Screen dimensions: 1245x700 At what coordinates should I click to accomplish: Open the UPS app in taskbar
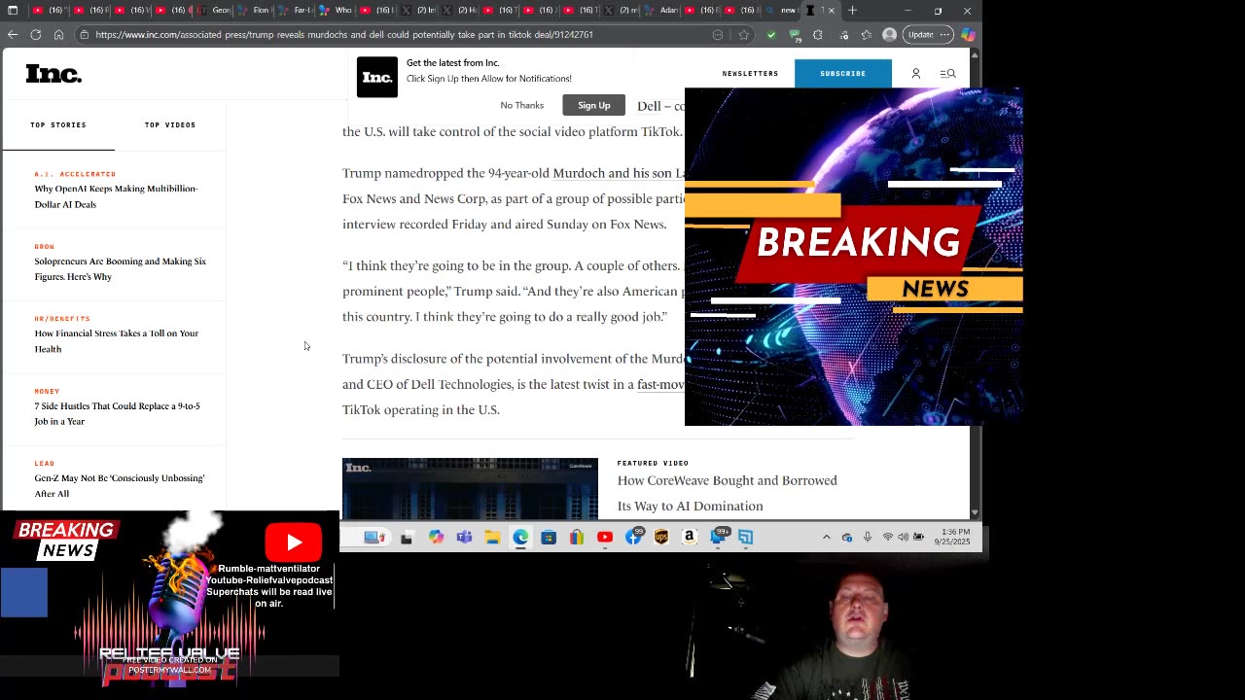point(661,537)
